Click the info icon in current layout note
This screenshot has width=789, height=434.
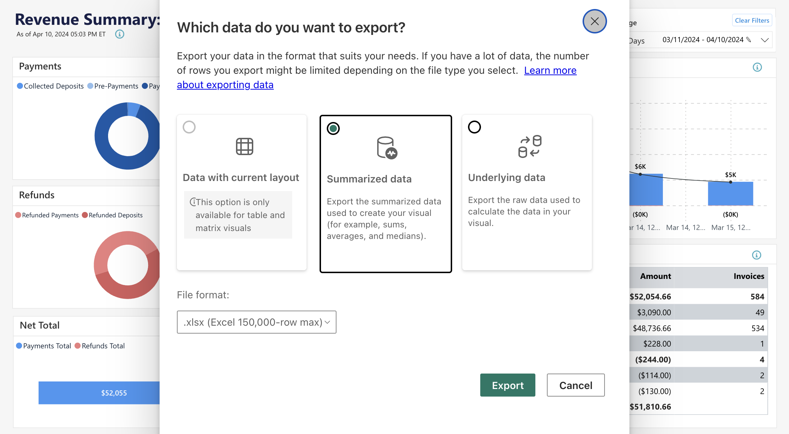click(x=193, y=202)
